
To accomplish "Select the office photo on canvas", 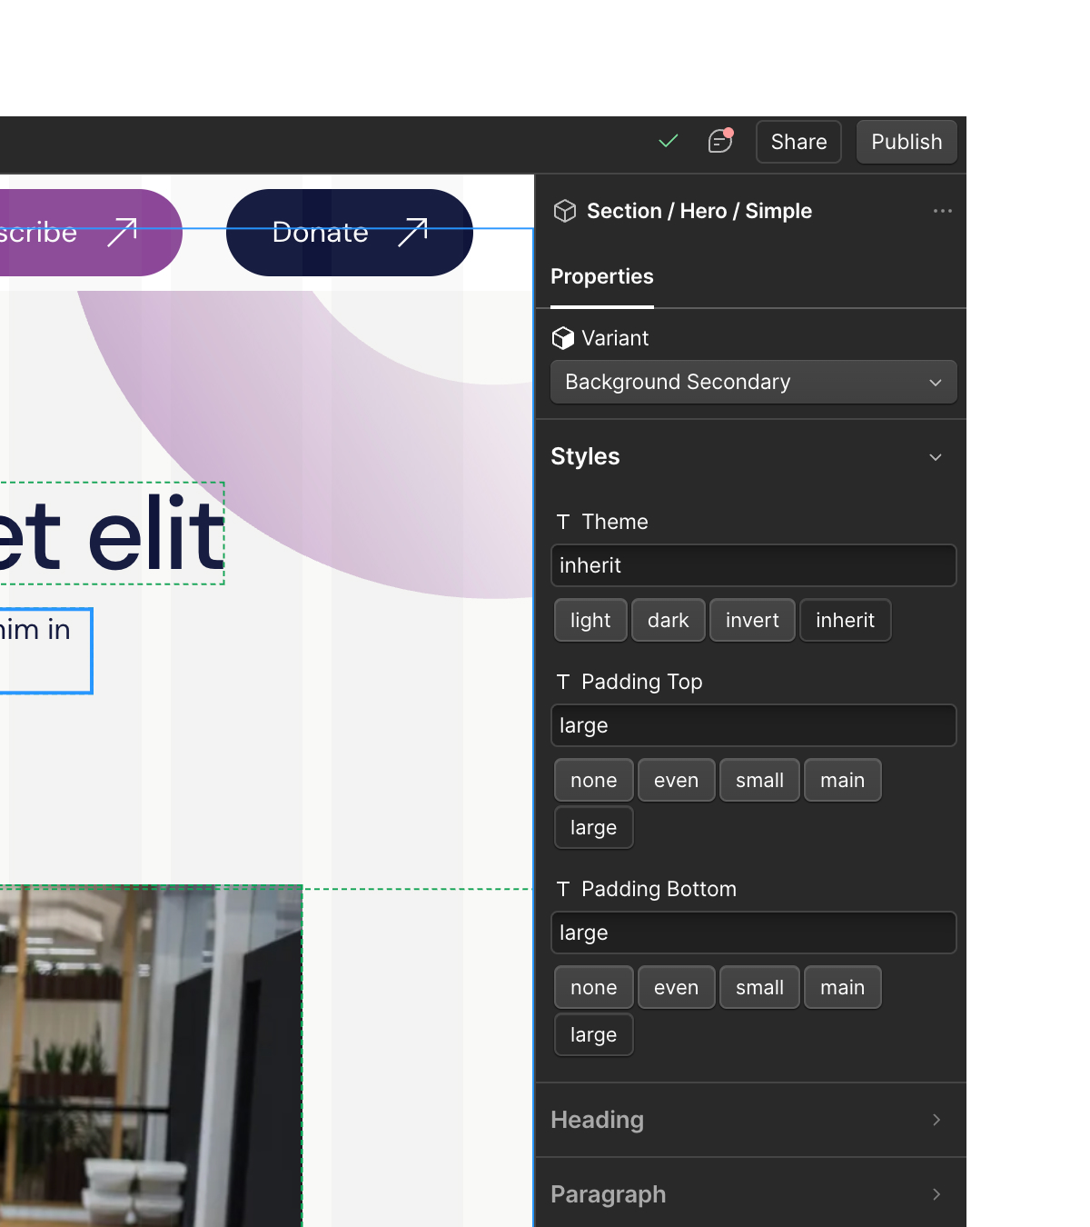I will (151, 1056).
